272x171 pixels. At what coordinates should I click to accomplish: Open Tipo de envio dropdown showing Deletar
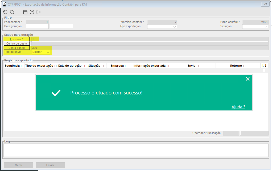click(41, 52)
